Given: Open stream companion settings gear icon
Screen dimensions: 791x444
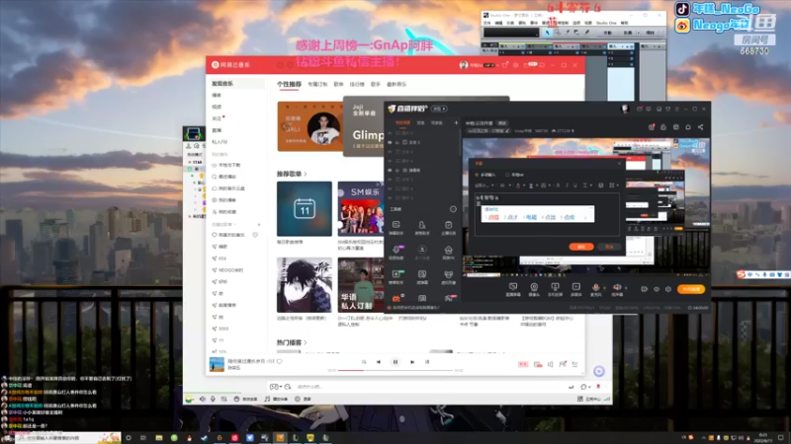Looking at the screenshot, I should (x=668, y=289).
